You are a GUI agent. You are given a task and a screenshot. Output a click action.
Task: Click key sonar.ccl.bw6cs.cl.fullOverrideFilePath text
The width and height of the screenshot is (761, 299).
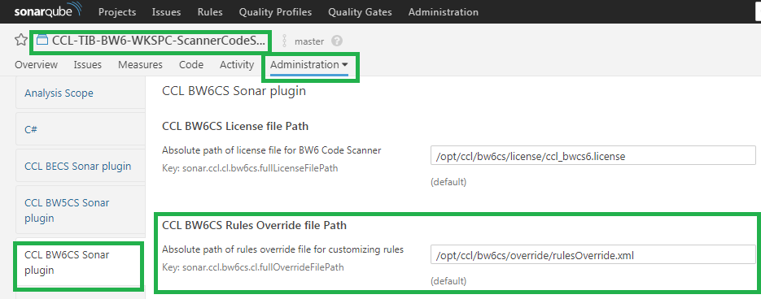click(x=253, y=267)
